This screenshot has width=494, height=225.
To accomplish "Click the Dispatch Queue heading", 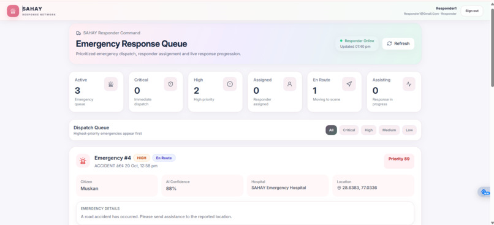I will pyautogui.click(x=91, y=128).
